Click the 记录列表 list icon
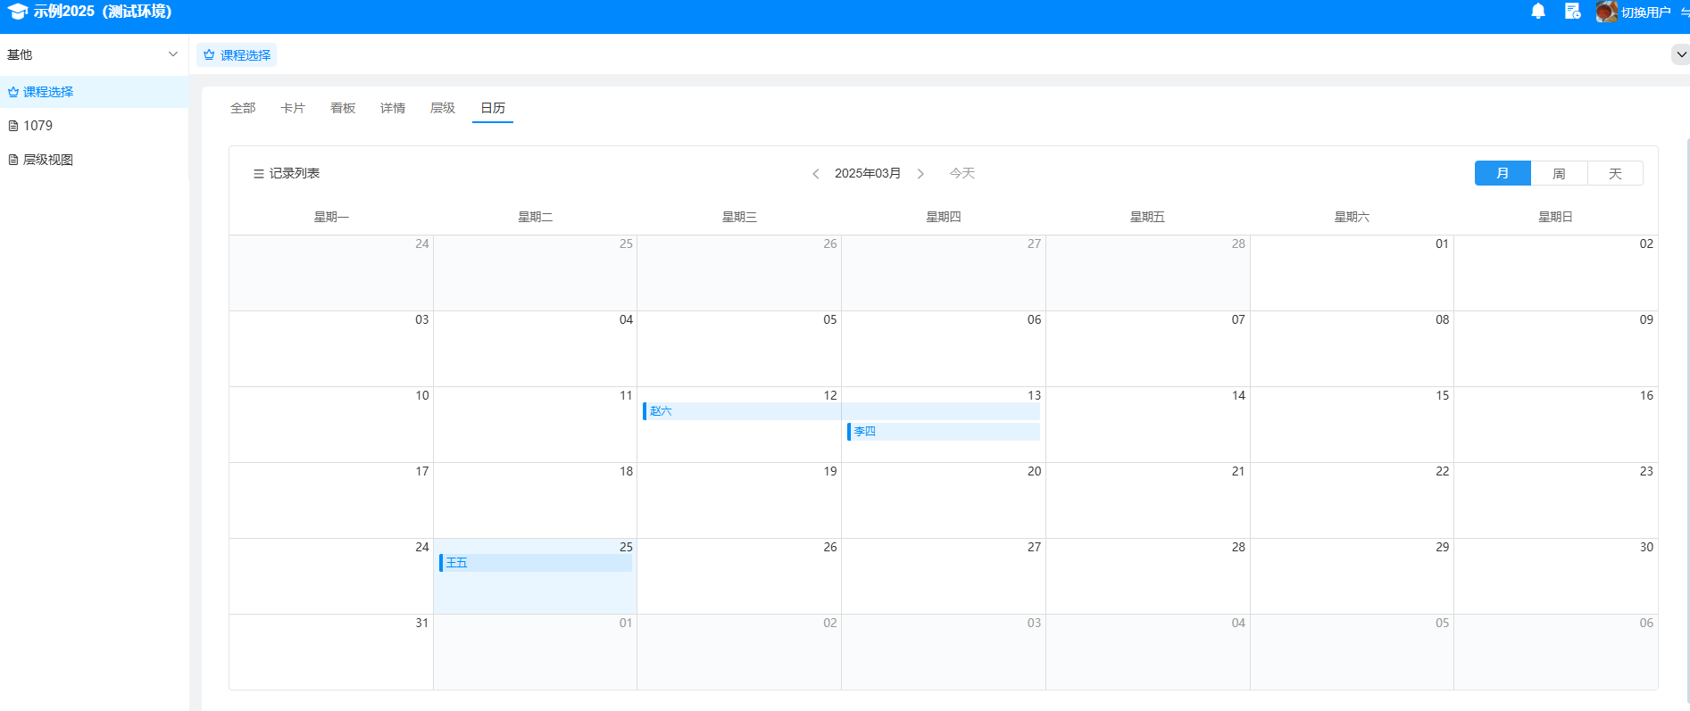Screen dimensions: 1690x711 [259, 174]
